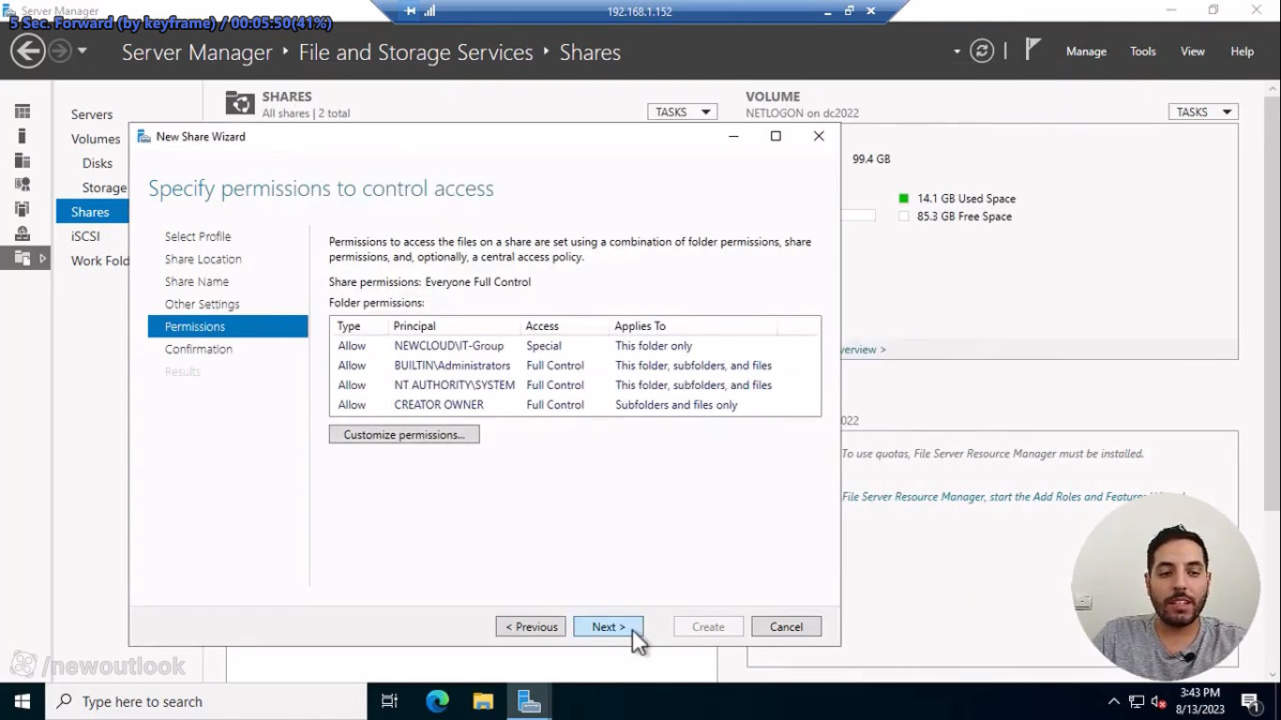The height and width of the screenshot is (720, 1281).
Task: Open the navigation history dropdown arrow
Action: click(x=82, y=51)
